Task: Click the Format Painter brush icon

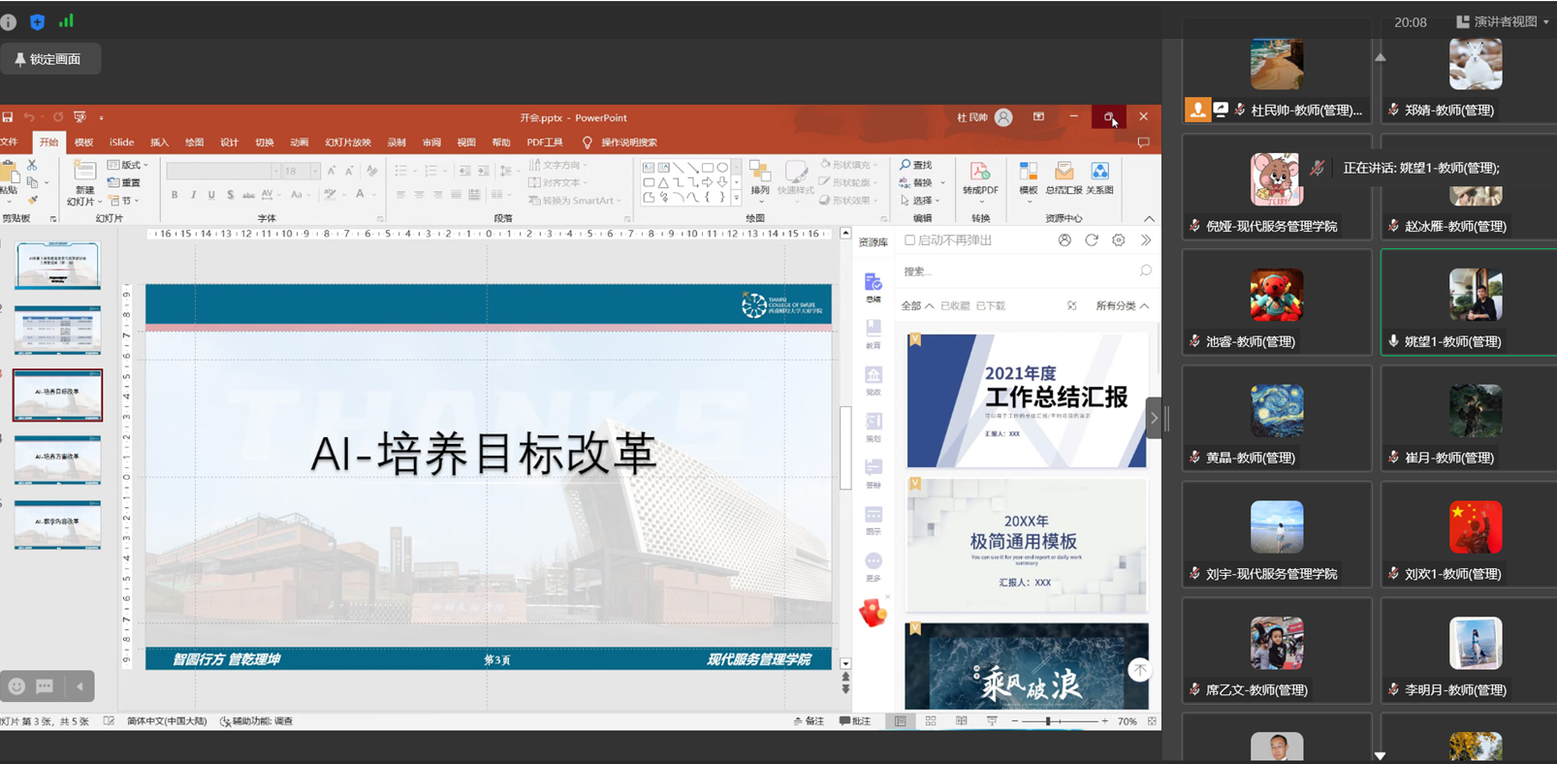Action: coord(32,200)
